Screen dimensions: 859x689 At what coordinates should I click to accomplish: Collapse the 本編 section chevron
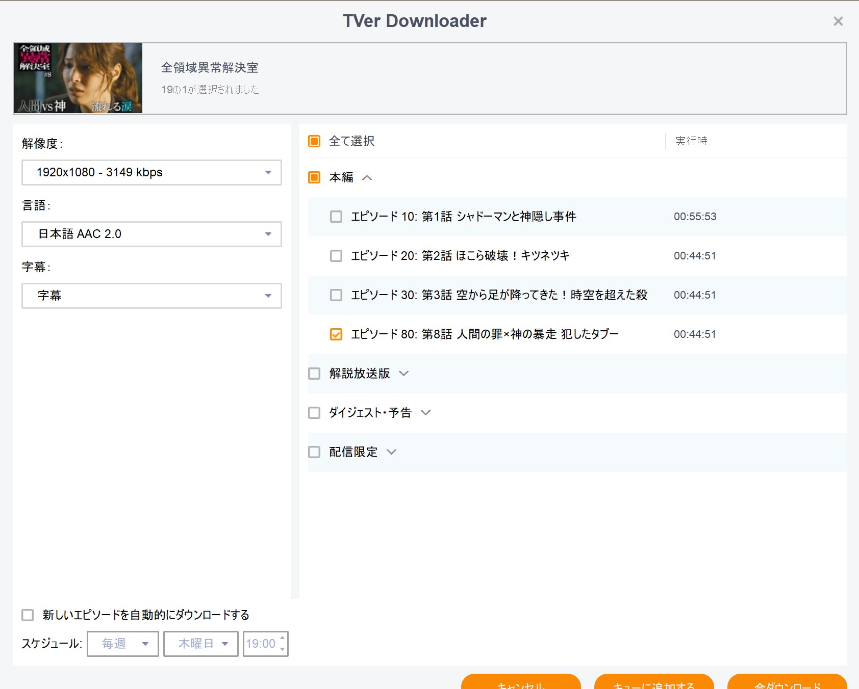click(367, 177)
